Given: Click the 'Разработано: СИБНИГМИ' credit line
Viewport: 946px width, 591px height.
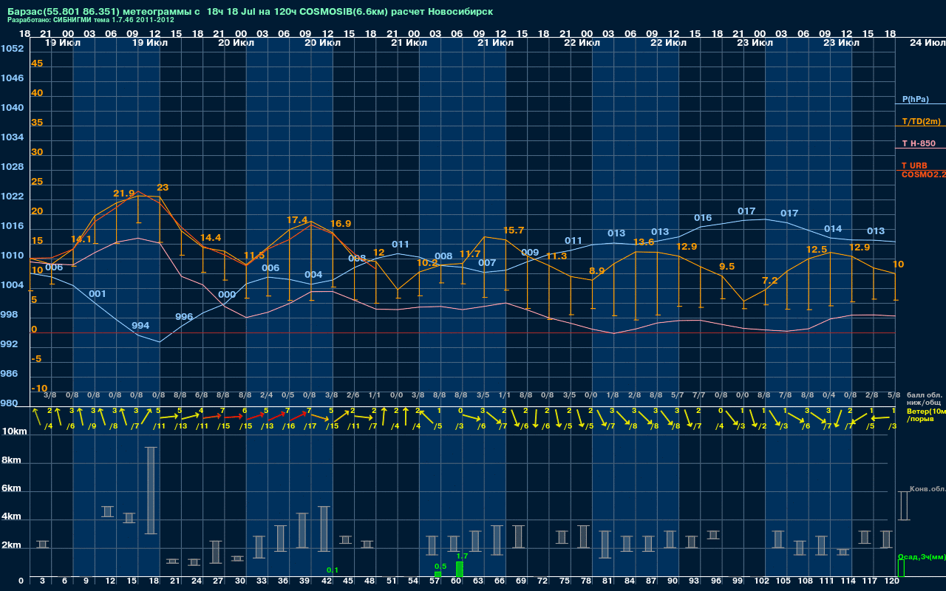Looking at the screenshot, I should tap(91, 20).
